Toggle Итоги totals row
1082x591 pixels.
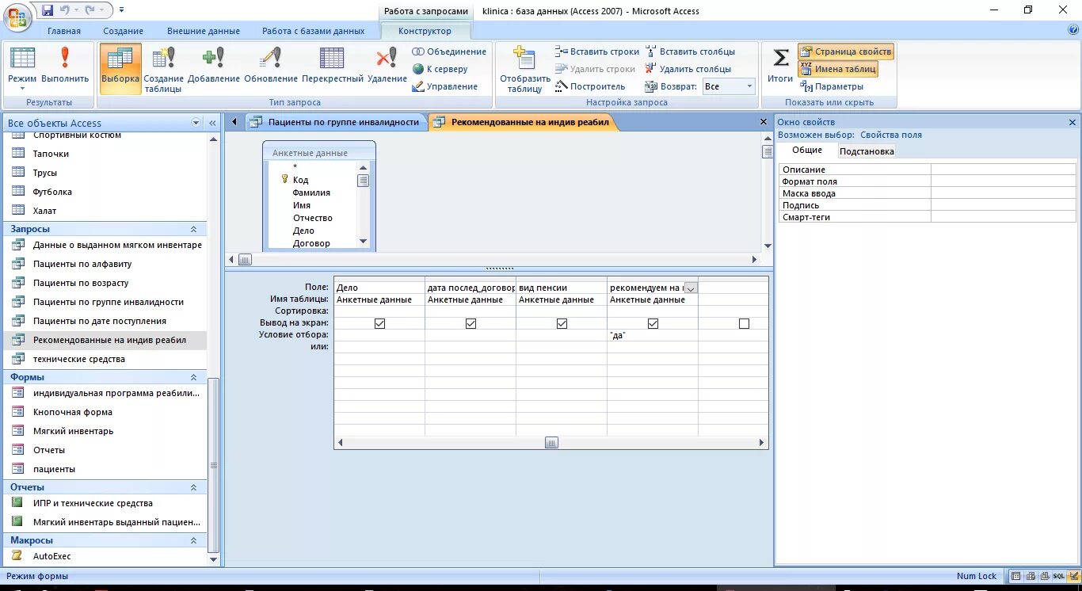(780, 65)
